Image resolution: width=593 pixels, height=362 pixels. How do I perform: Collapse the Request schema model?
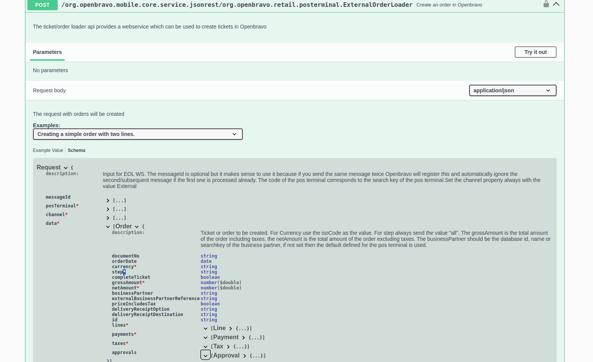pyautogui.click(x=66, y=168)
